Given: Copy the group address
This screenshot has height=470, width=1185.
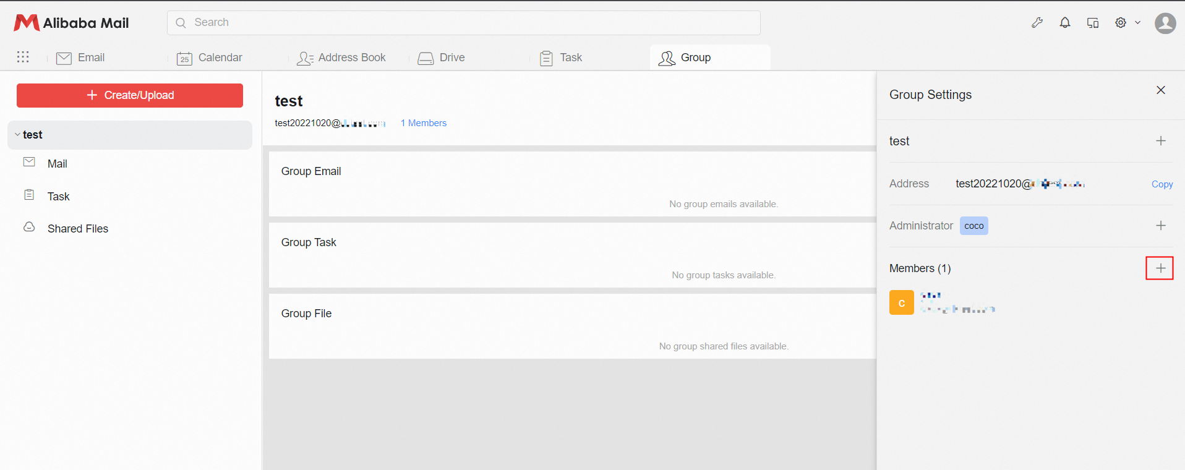Looking at the screenshot, I should pos(1162,184).
